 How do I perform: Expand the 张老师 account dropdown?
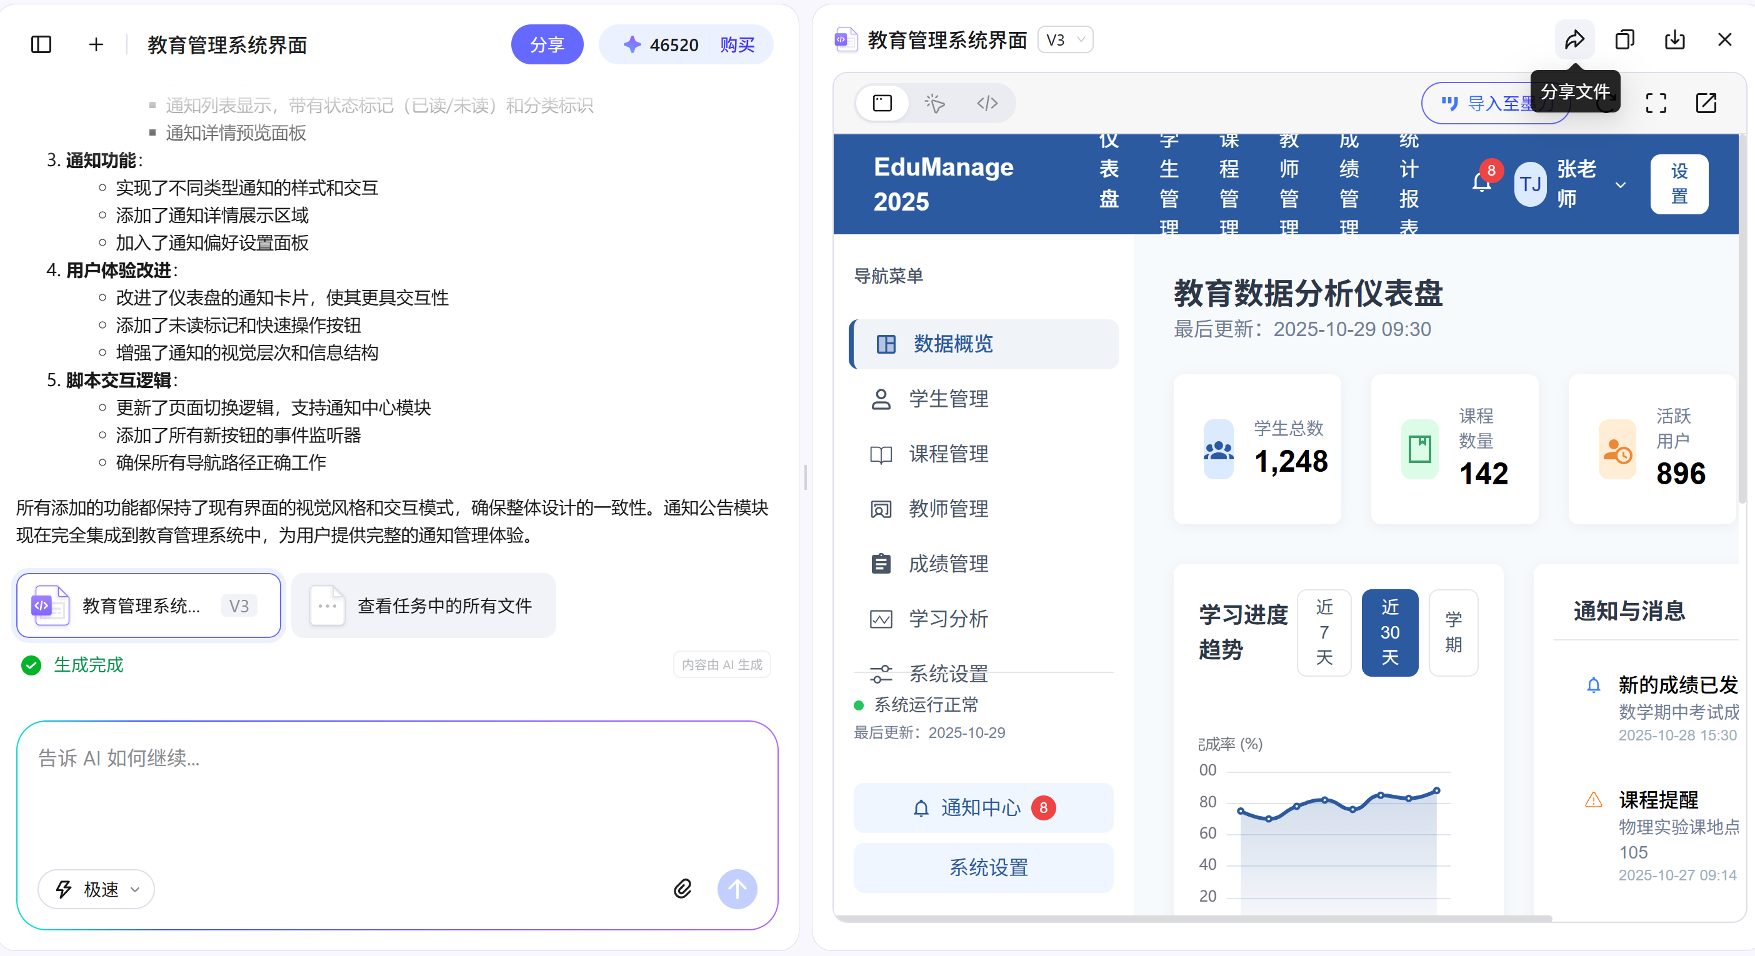click(1620, 184)
